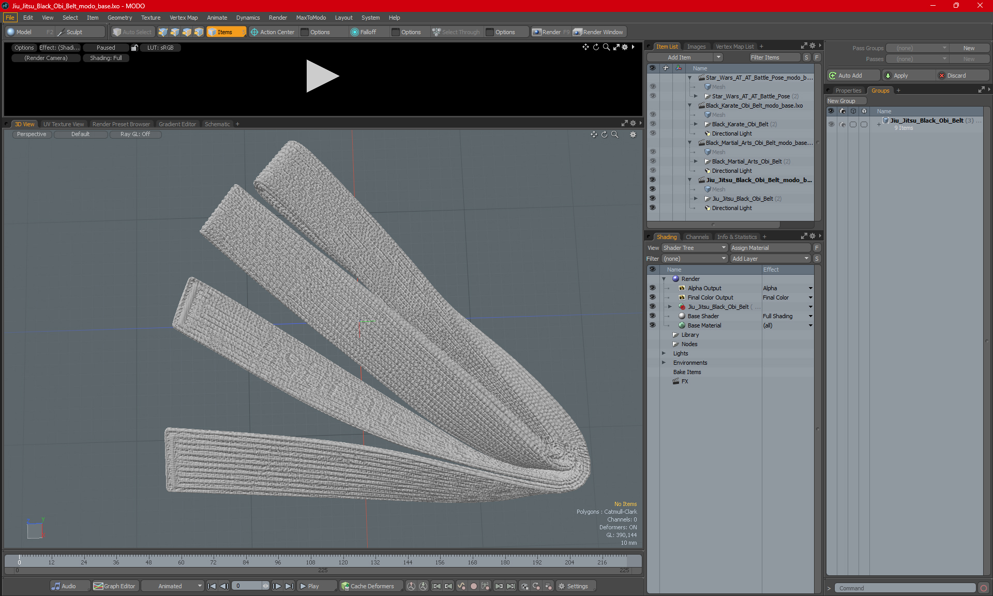Open the Add Layer dropdown
This screenshot has height=596, width=993.
770,259
